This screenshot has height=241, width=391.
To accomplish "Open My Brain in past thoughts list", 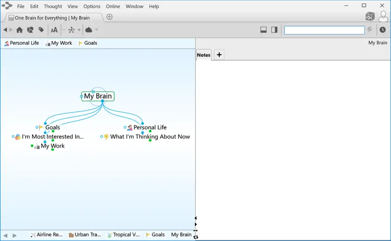I will (x=181, y=235).
